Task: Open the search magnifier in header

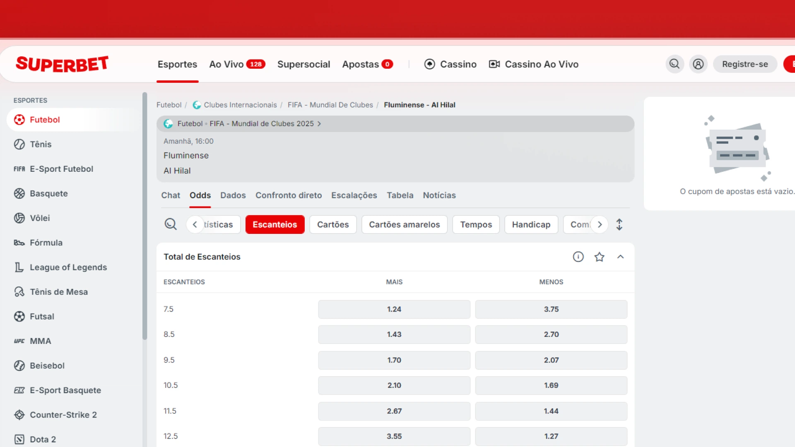Action: coord(675,64)
